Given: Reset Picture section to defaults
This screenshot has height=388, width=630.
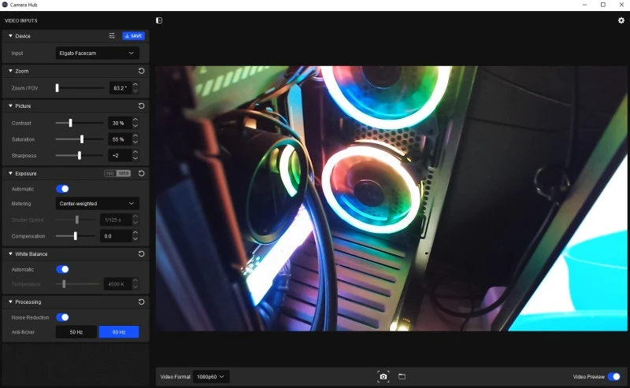Looking at the screenshot, I should (x=142, y=105).
